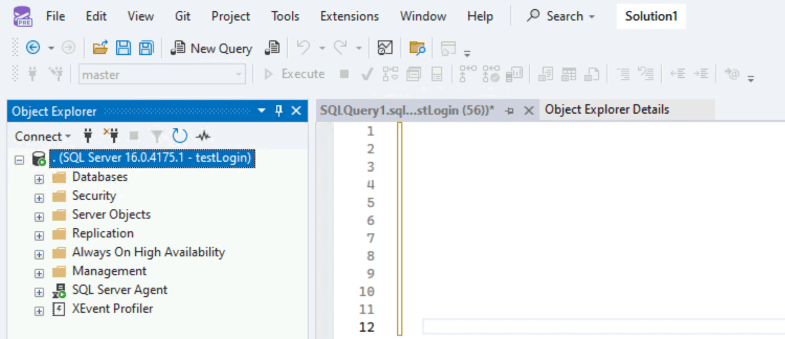The image size is (785, 339).
Task: Click the Search box in the title bar
Action: (x=561, y=16)
